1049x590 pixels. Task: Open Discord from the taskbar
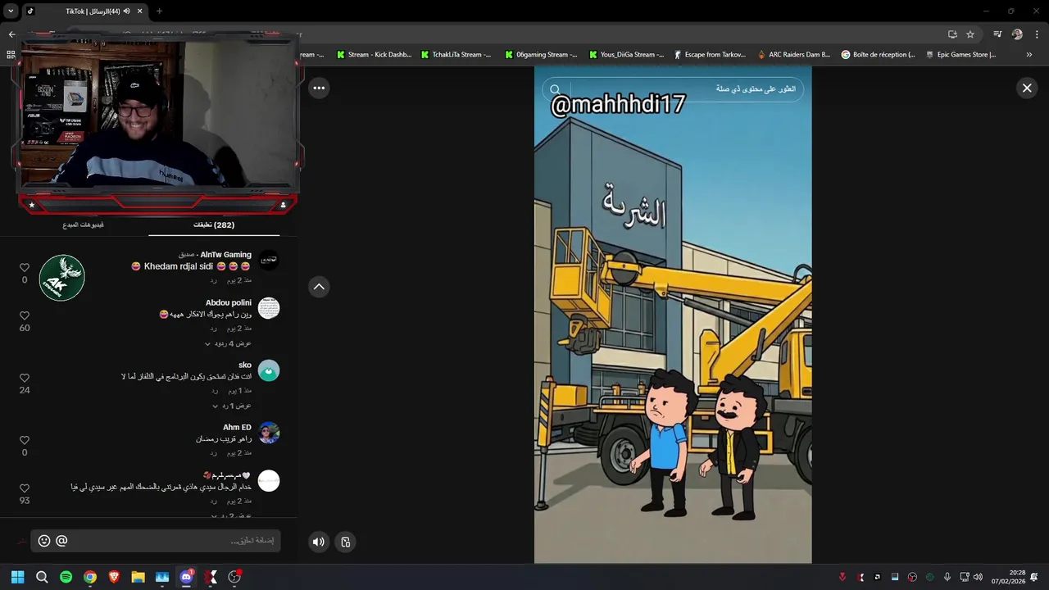point(186,577)
